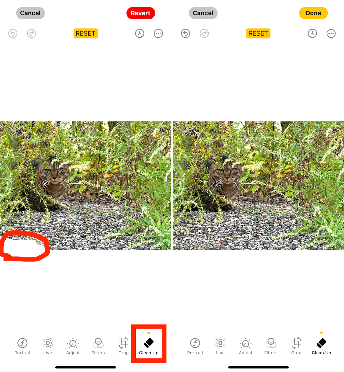
Task: Tap undo arrow in right editor
Action: (x=185, y=33)
